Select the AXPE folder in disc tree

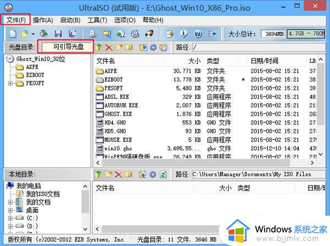(32, 67)
